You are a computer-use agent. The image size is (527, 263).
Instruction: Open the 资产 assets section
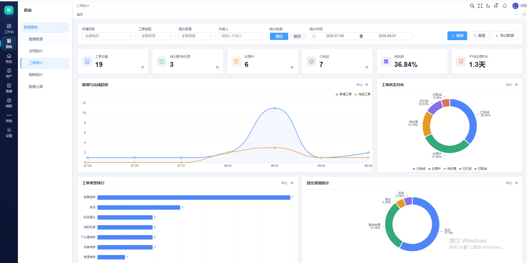(x=9, y=73)
